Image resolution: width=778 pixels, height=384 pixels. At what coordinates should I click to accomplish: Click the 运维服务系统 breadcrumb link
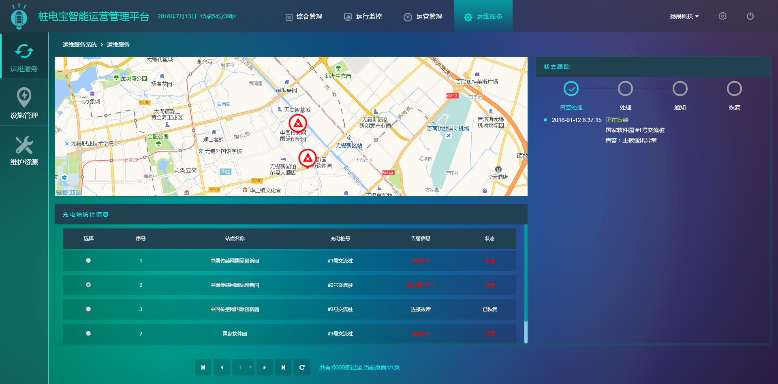(80, 45)
